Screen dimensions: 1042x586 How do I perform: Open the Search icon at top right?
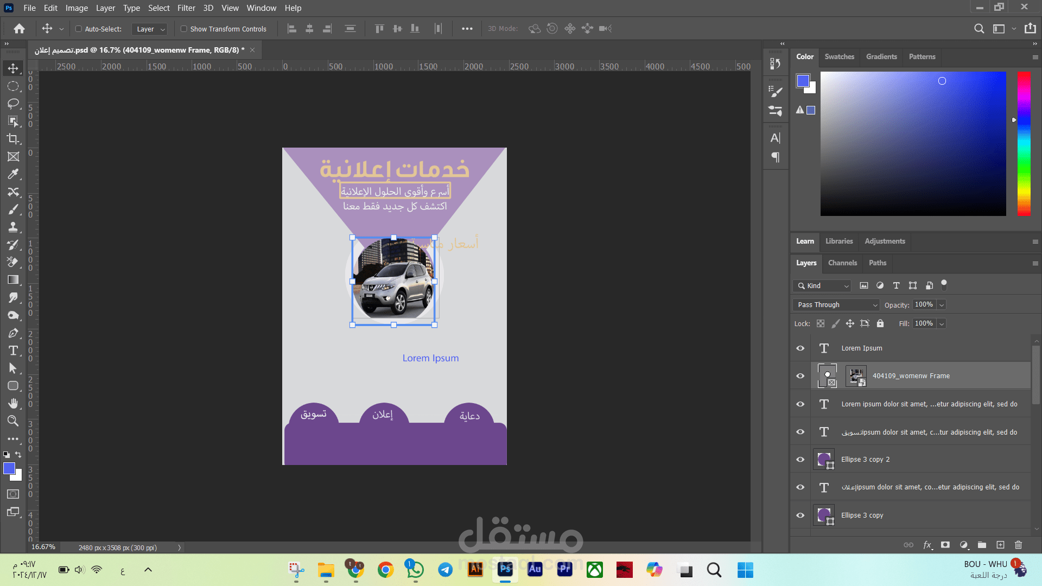979,29
